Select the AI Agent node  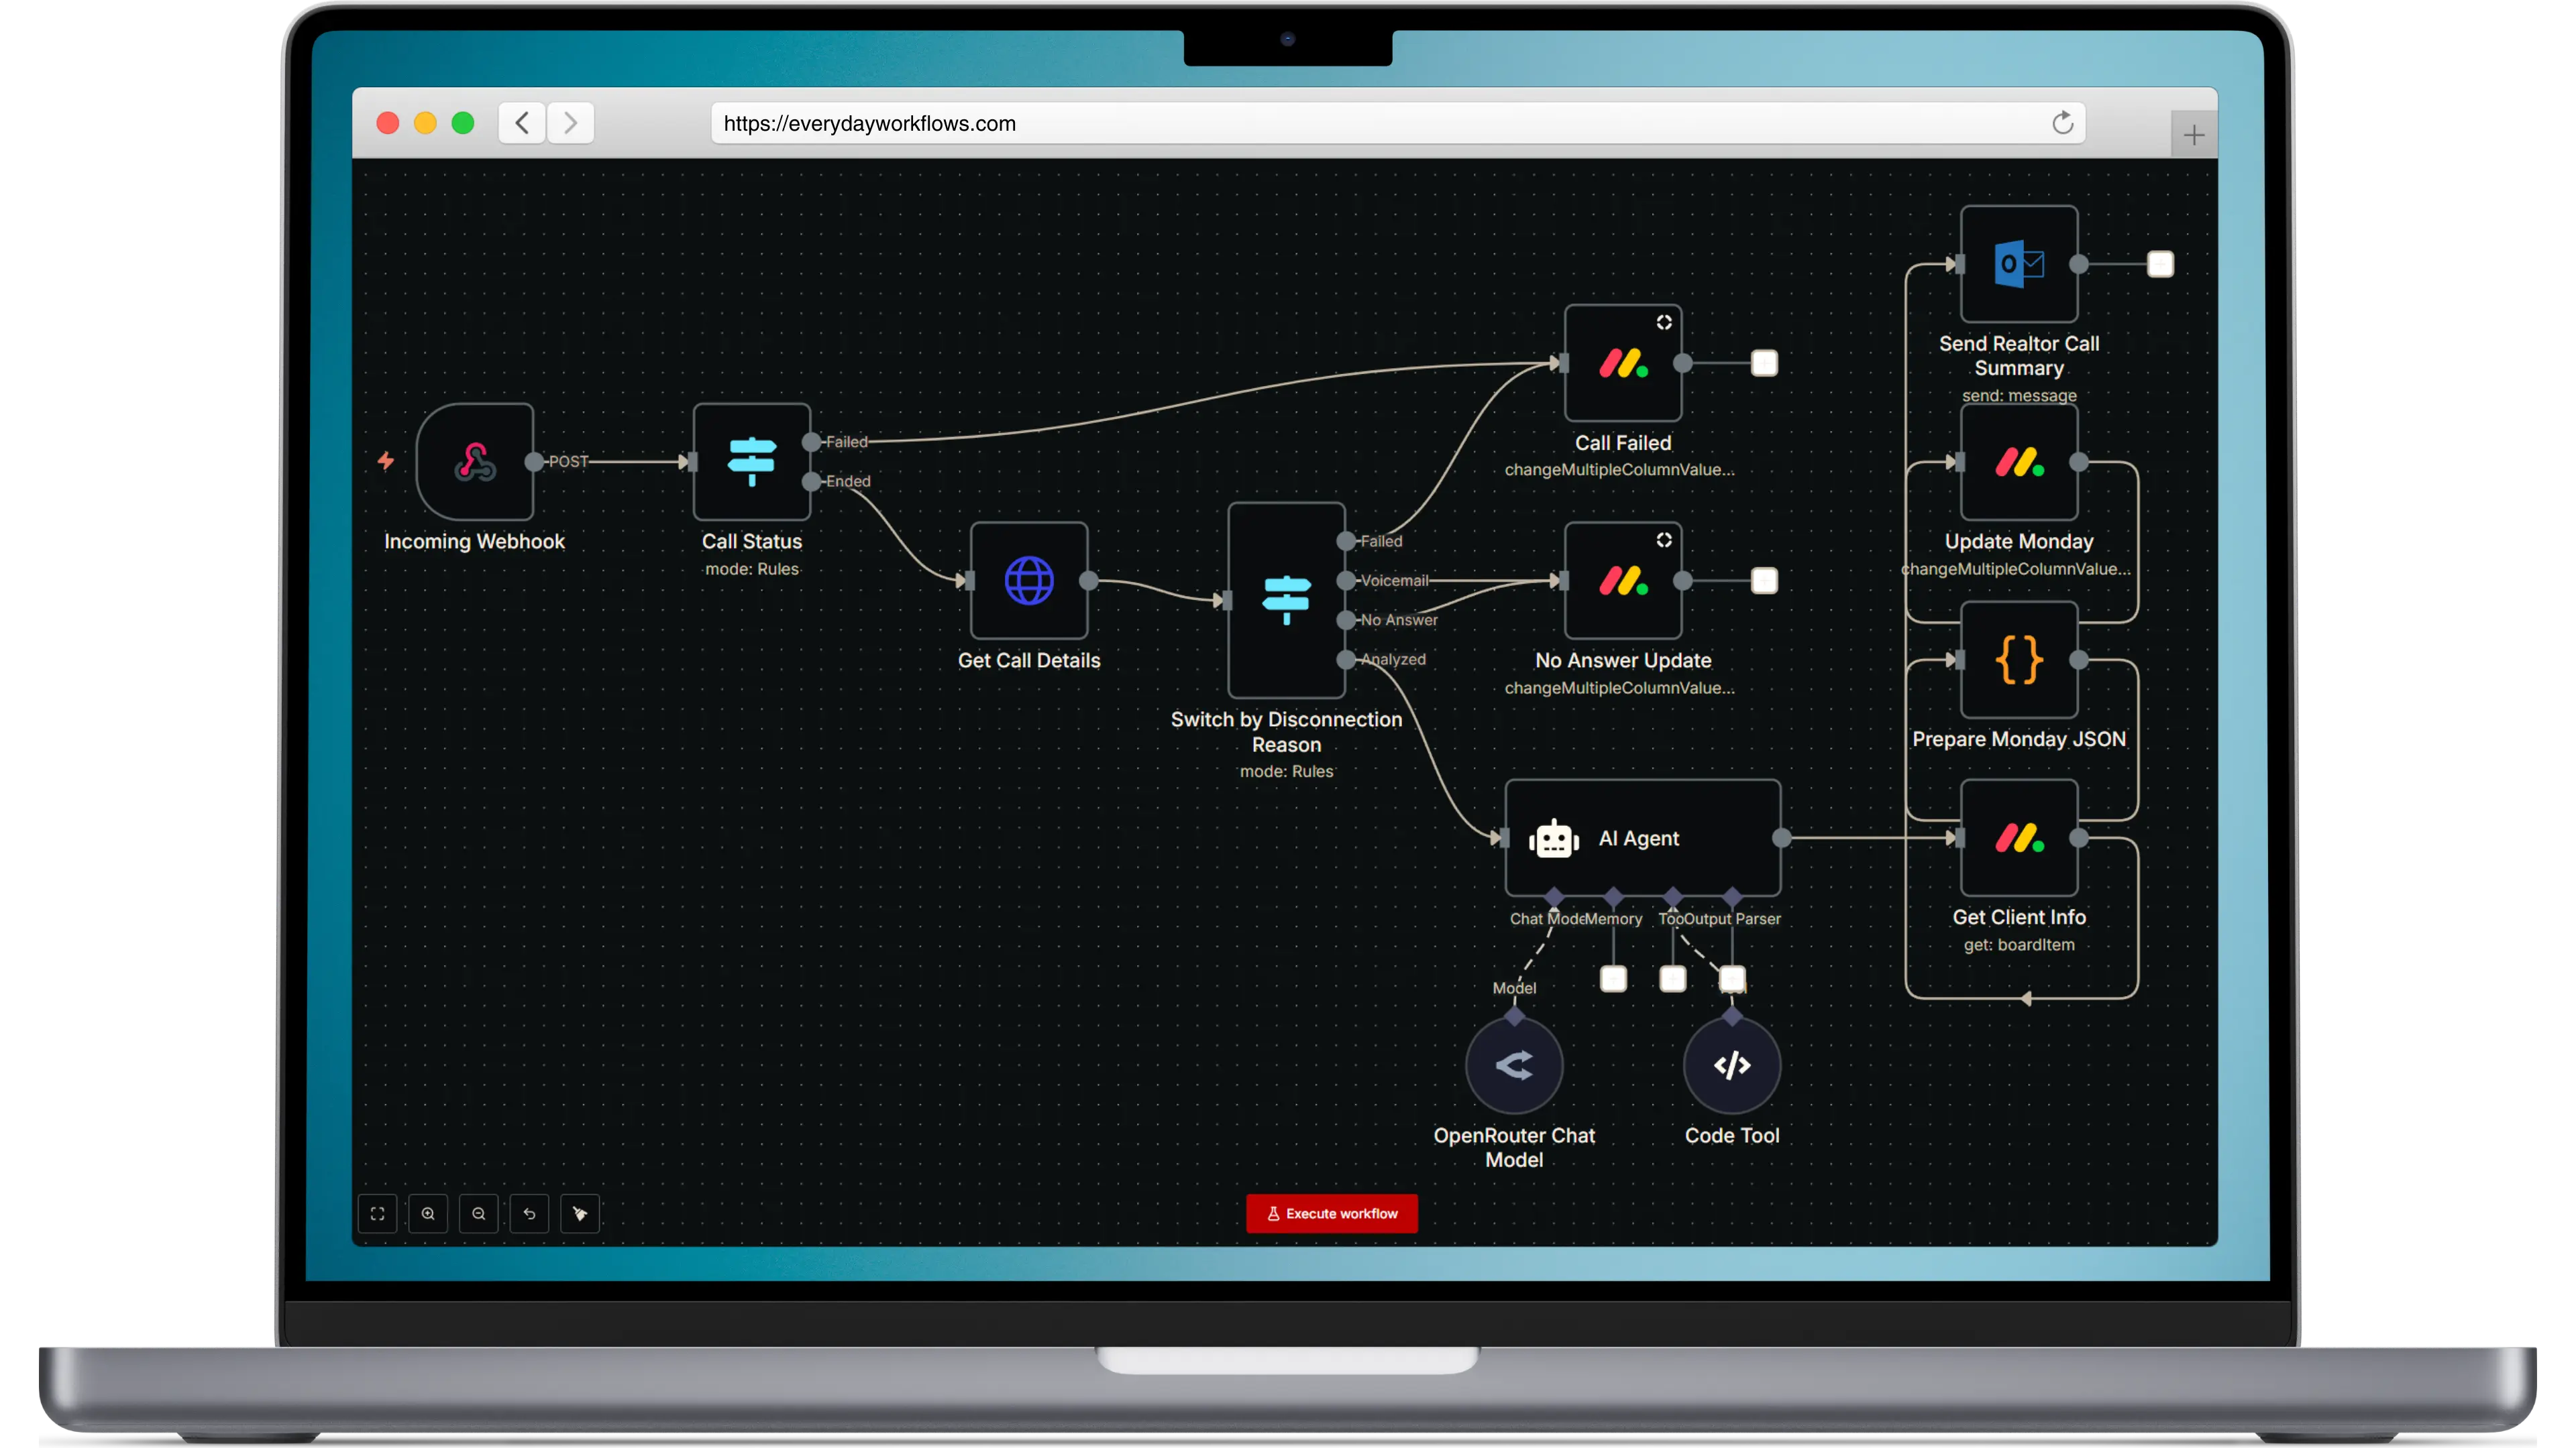coord(1642,837)
